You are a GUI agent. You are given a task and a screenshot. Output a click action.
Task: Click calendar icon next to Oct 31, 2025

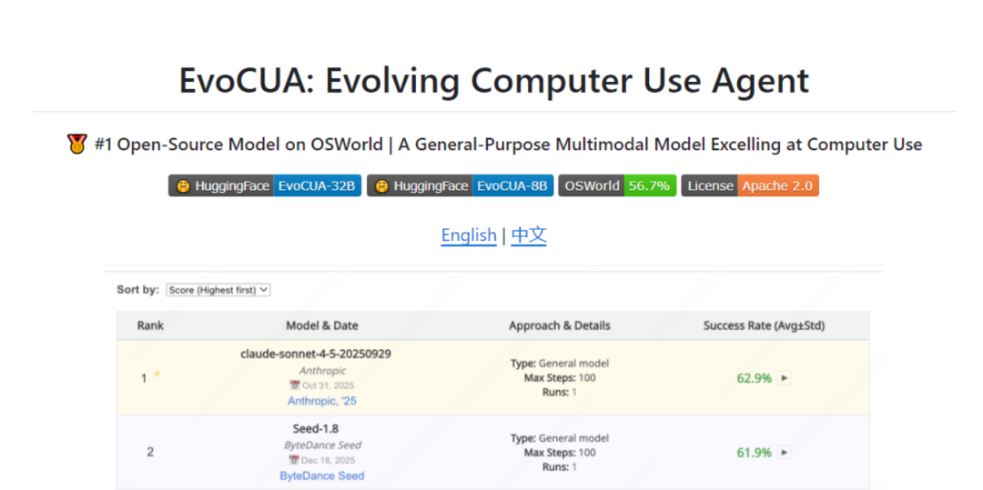[x=294, y=385]
